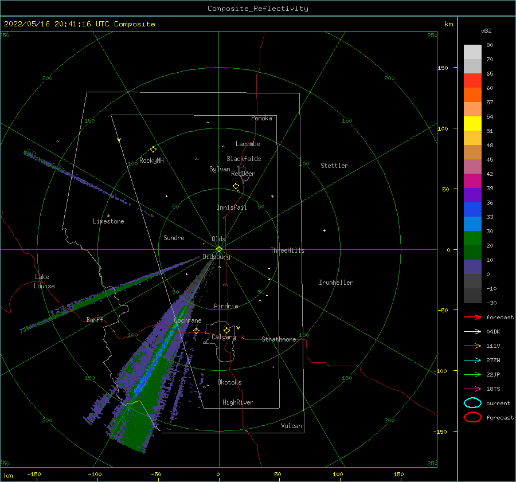Pick the indigo 10 dBZ color swatch
The width and height of the screenshot is (516, 482).
(x=472, y=267)
